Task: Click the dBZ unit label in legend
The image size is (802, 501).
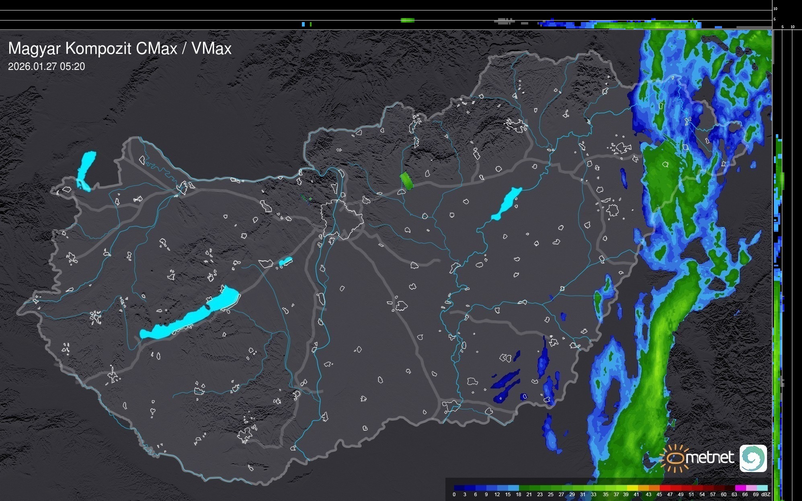Action: click(x=766, y=495)
